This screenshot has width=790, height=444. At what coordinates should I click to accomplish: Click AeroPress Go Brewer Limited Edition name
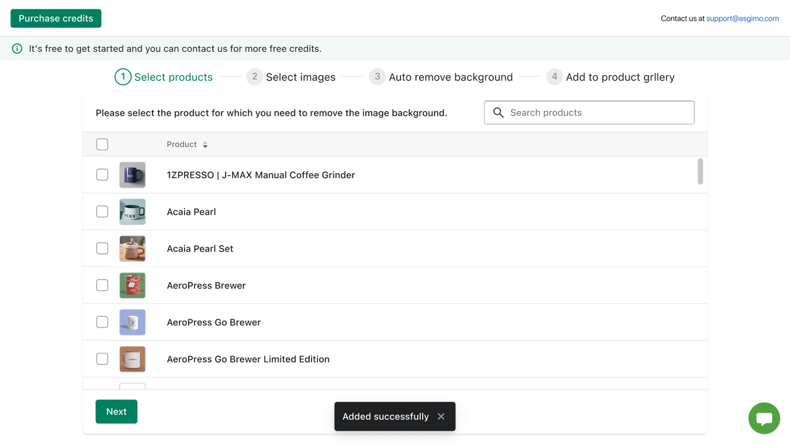(x=248, y=359)
